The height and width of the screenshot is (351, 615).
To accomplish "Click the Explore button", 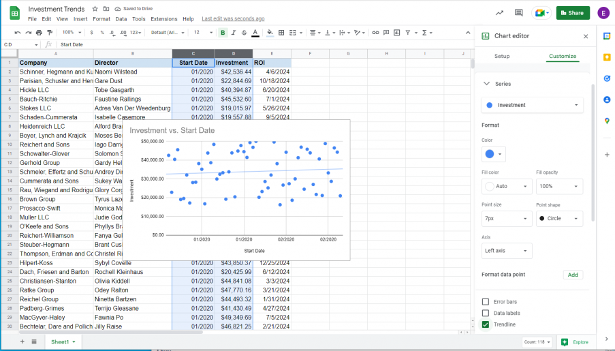I will [x=575, y=342].
